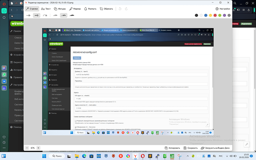Open bookmarks star in Opera sidebar
Screen dimensions: 256x160
pos(4,17)
